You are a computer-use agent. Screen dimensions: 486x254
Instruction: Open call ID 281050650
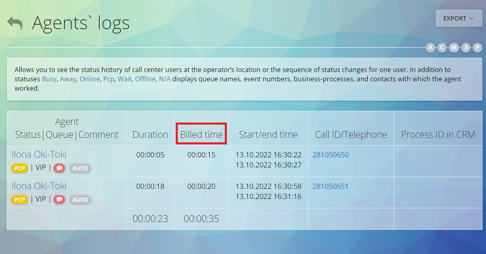coord(330,155)
